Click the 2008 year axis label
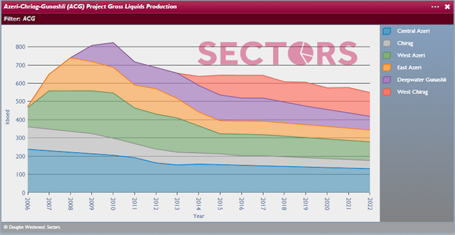This screenshot has width=455, height=235. point(71,203)
